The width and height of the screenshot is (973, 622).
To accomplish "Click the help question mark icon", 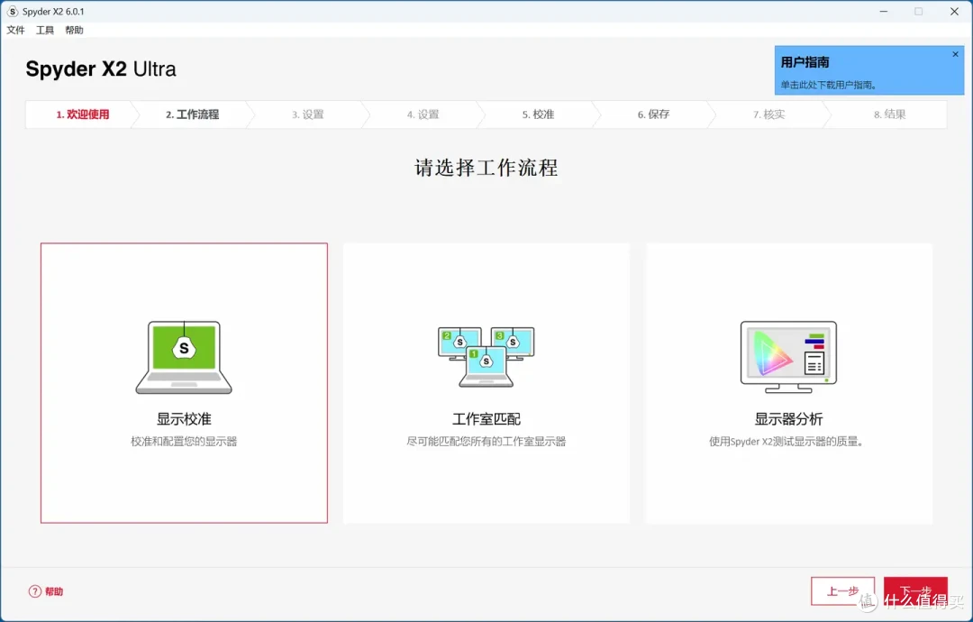I will pos(35,591).
